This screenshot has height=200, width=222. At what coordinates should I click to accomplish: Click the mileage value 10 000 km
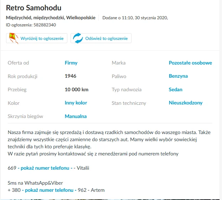(x=77, y=89)
